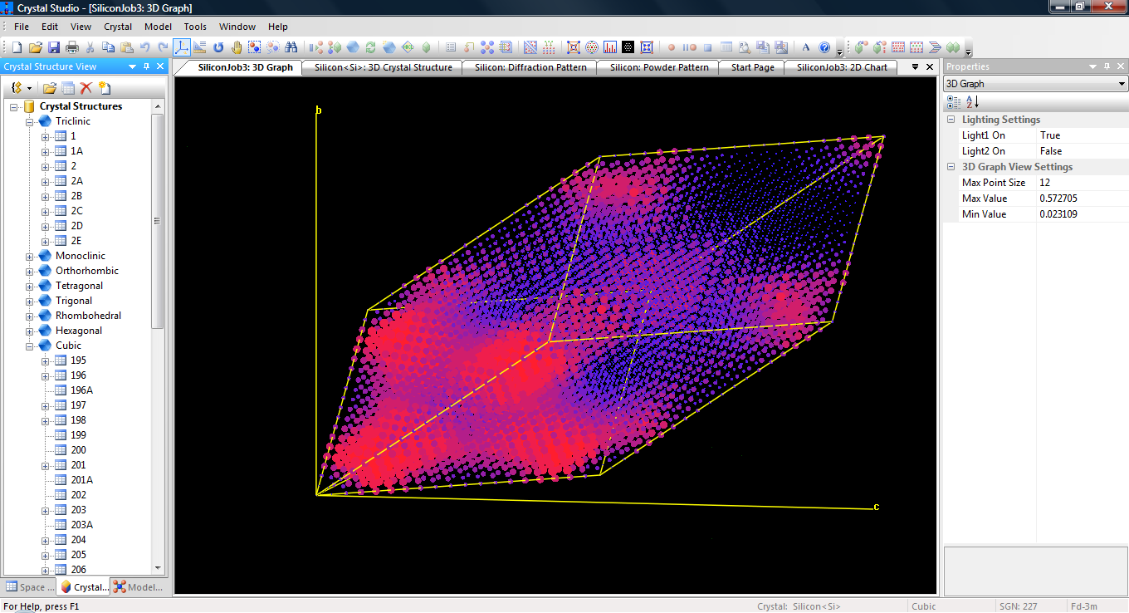
Task: Select the hand pan tool
Action: click(237, 47)
